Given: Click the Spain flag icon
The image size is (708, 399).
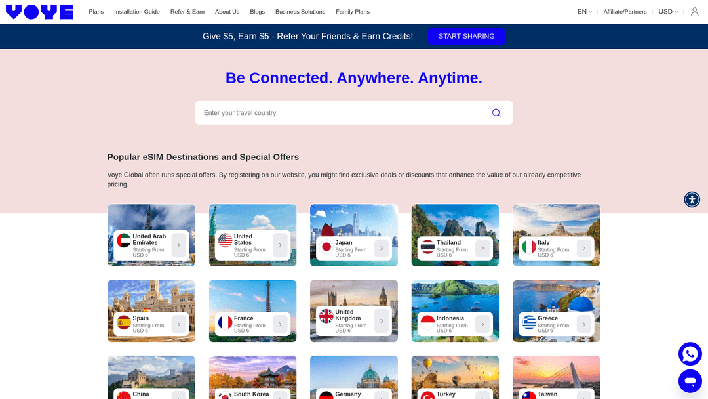Looking at the screenshot, I should point(124,324).
